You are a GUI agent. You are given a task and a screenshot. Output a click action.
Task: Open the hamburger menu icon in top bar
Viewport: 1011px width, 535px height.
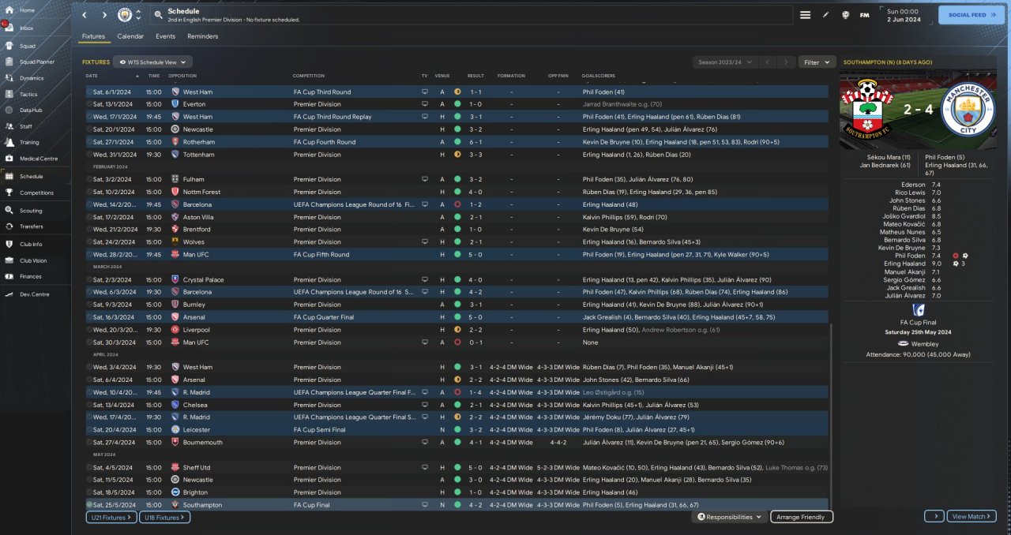[x=805, y=15]
